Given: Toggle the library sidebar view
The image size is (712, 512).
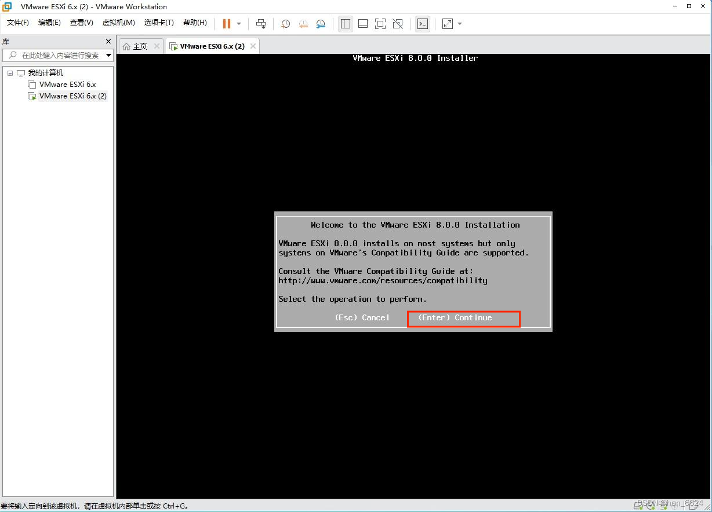Looking at the screenshot, I should click(x=346, y=24).
